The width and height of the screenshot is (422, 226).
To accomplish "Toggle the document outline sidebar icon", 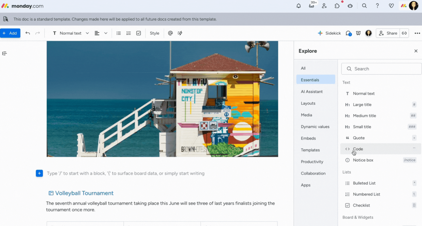I will pos(5,53).
